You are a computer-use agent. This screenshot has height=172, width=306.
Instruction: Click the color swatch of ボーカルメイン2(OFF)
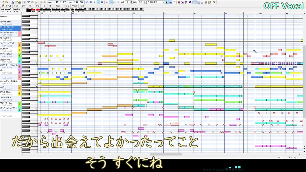coord(19,34)
